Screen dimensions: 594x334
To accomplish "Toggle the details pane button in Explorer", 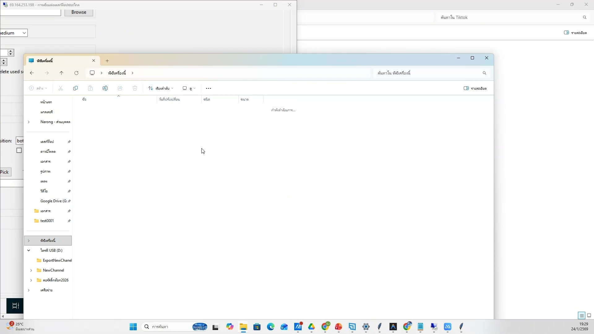I will [475, 88].
